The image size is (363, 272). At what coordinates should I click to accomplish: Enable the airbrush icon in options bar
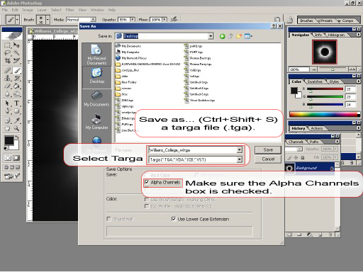click(x=174, y=19)
